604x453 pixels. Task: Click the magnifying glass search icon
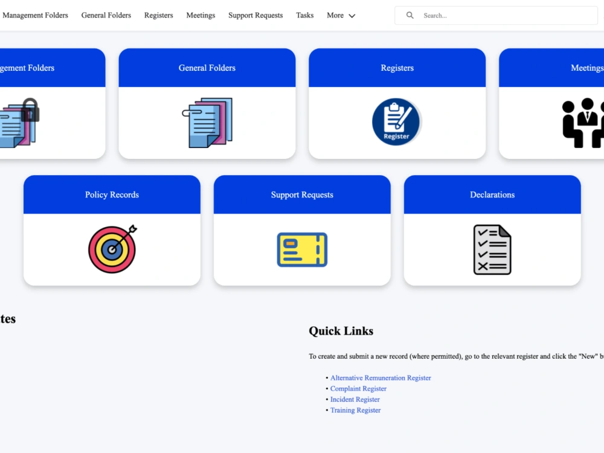410,16
